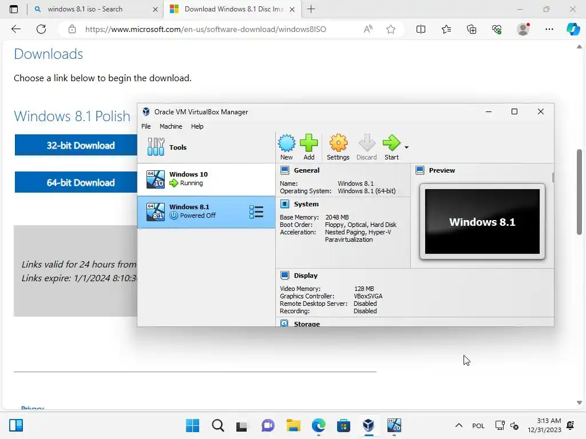Open taskbar Search
This screenshot has width=586, height=439.
pyautogui.click(x=218, y=425)
